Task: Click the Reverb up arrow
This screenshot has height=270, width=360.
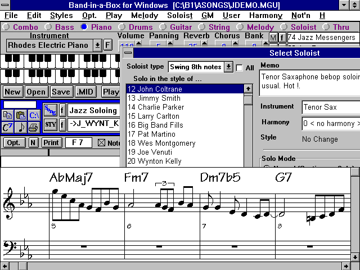Action: [204, 43]
